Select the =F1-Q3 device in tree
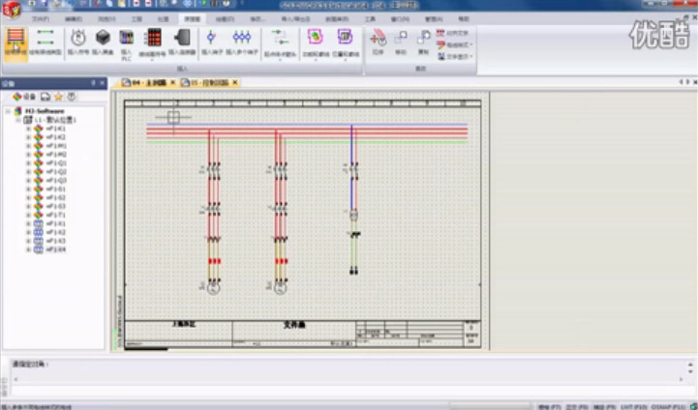Viewport: 698px width, 410px height. [56, 181]
